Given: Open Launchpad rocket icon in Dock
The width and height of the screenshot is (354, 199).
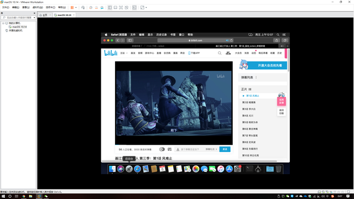Looking at the screenshot, I should [x=129, y=169].
